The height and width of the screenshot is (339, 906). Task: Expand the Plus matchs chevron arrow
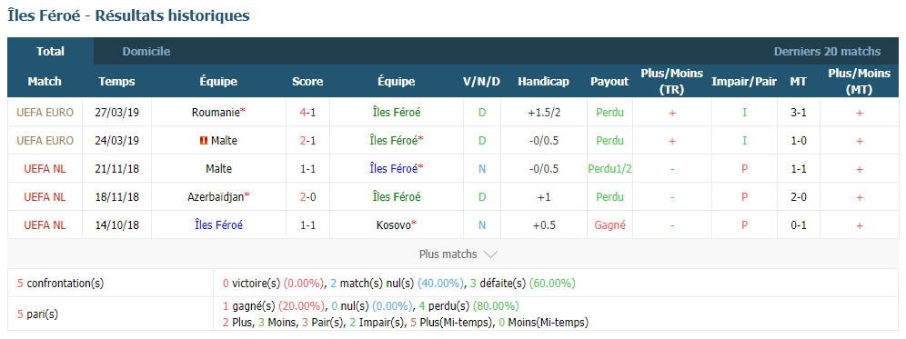490,254
